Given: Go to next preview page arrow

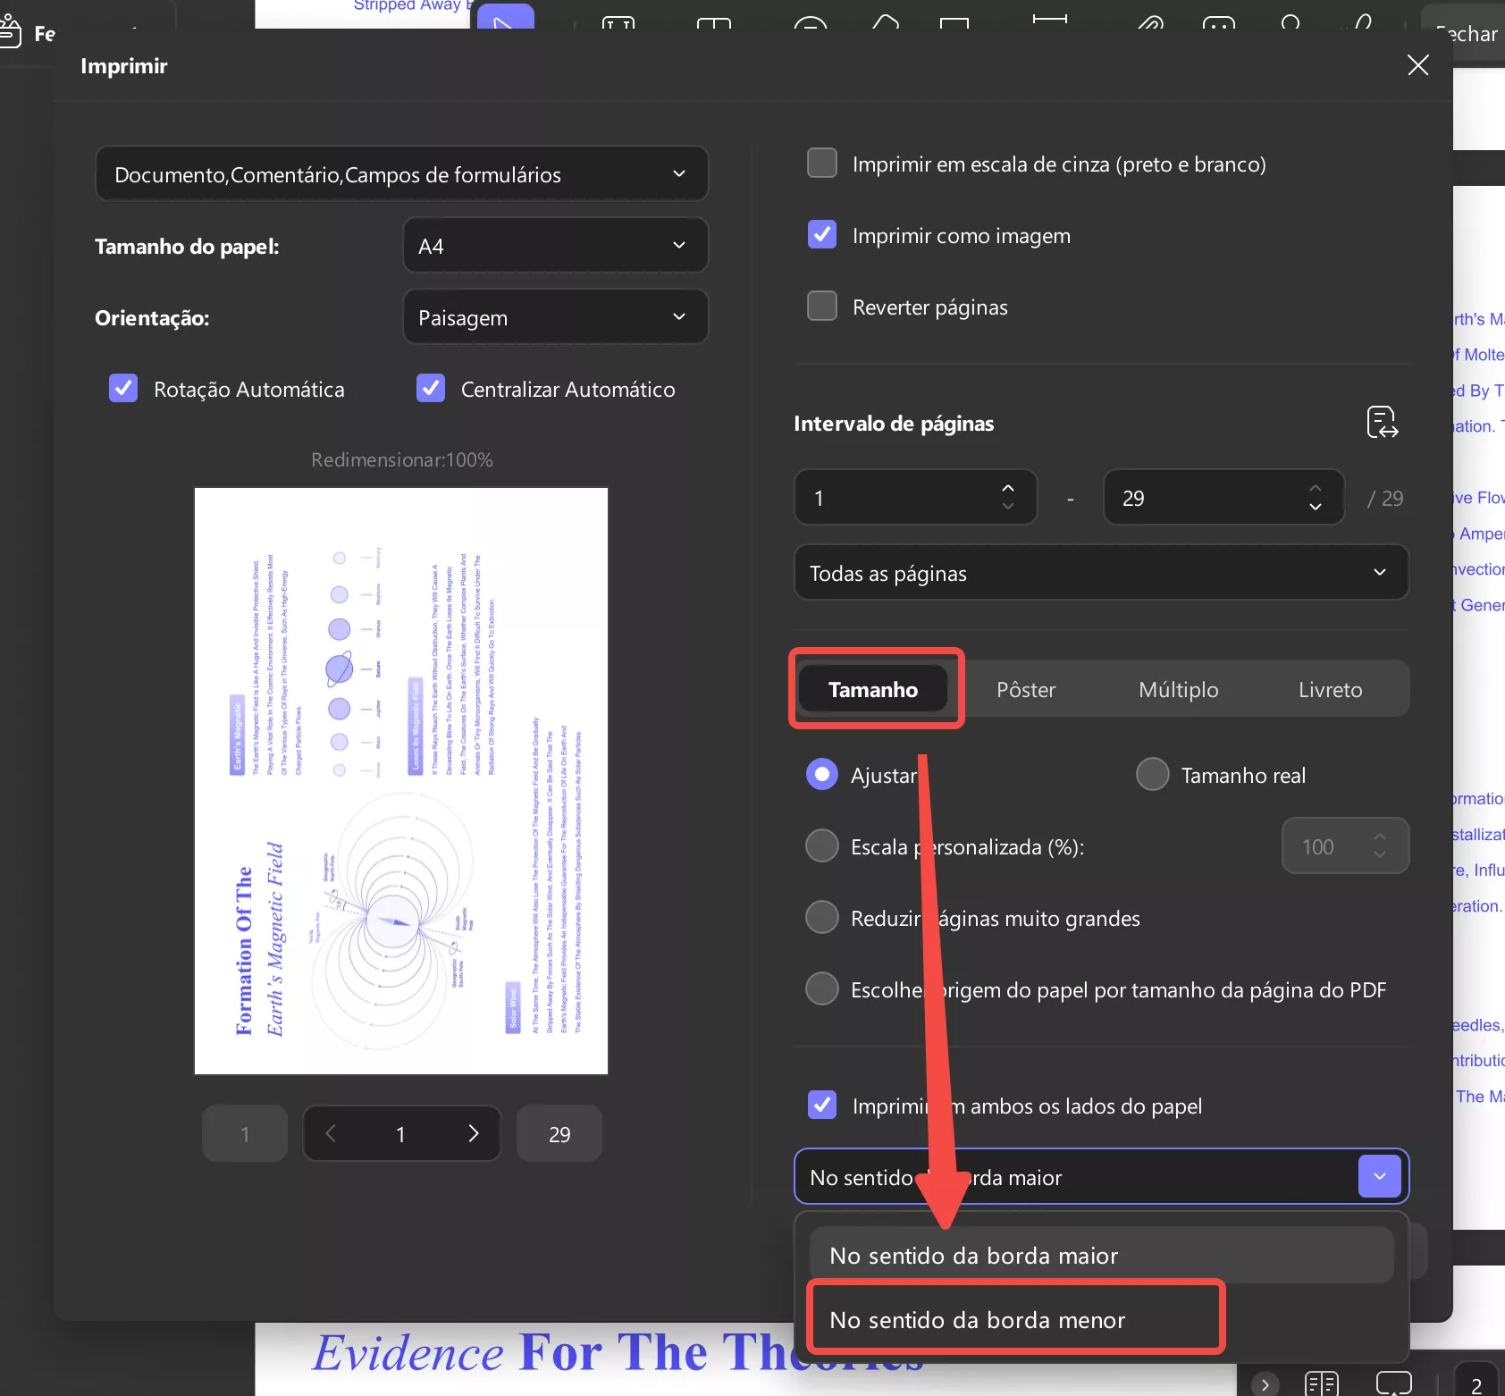Looking at the screenshot, I should pyautogui.click(x=474, y=1133).
